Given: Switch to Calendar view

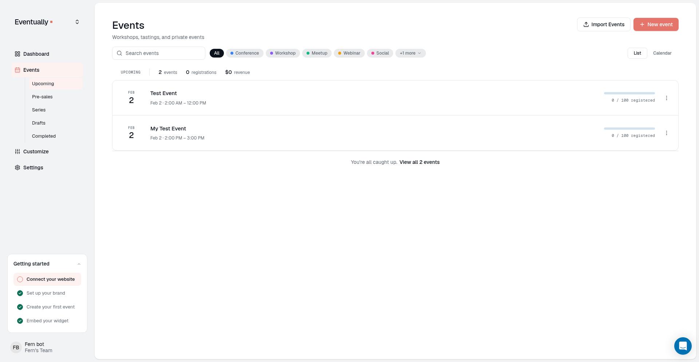Looking at the screenshot, I should pyautogui.click(x=662, y=53).
